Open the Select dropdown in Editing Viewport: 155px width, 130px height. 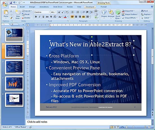(x=146, y=18)
